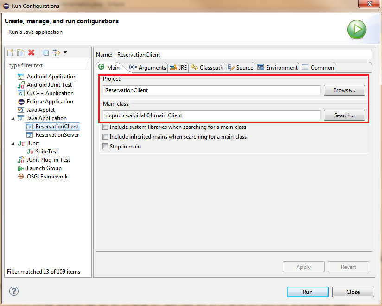
Task: Click the Project text field
Action: pos(211,90)
